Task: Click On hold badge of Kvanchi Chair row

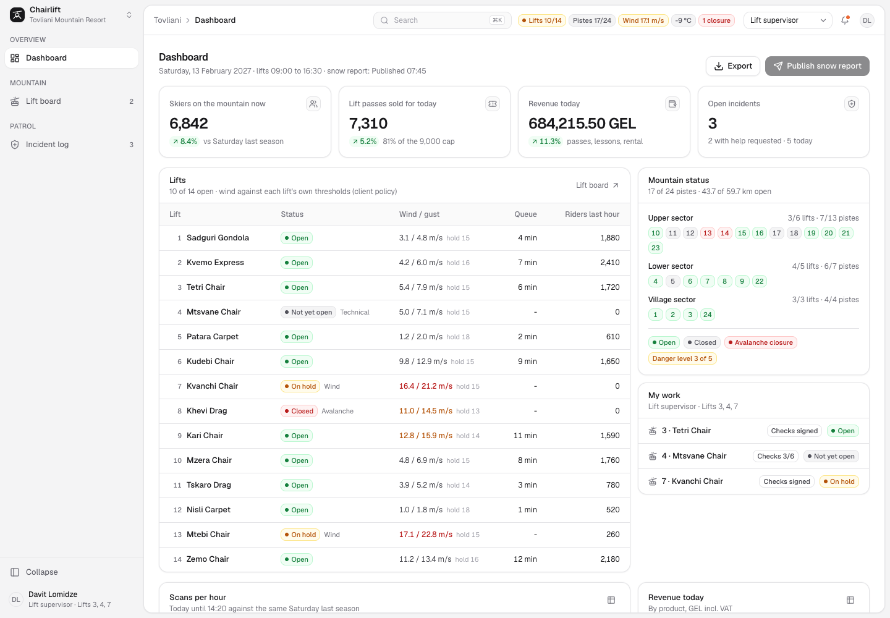Action: click(x=300, y=386)
